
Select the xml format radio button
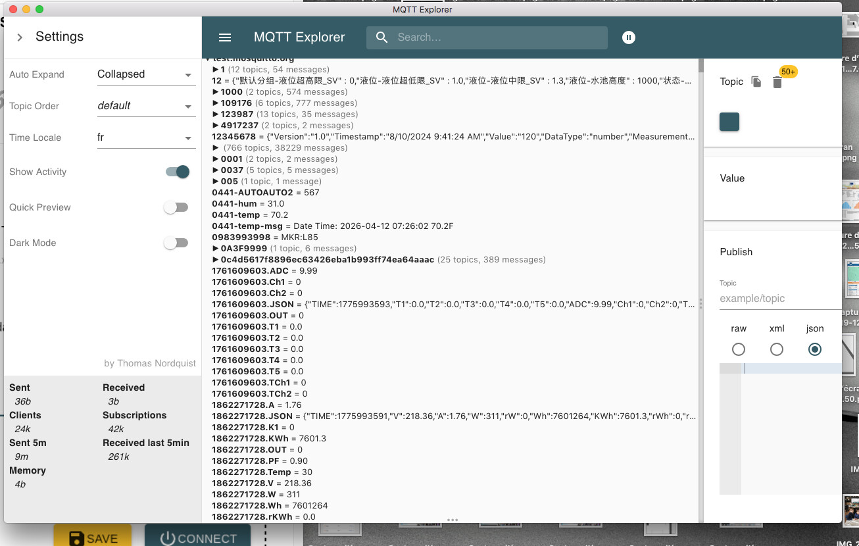(777, 349)
